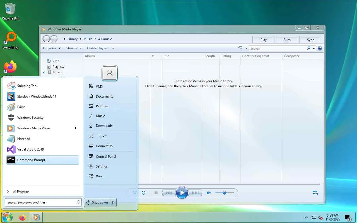Go forward in Media Player navigation

coord(54,39)
